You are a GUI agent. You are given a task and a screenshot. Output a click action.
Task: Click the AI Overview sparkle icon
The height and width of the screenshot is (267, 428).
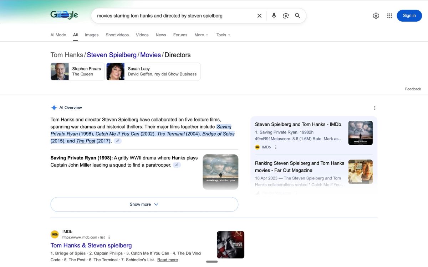[54, 108]
